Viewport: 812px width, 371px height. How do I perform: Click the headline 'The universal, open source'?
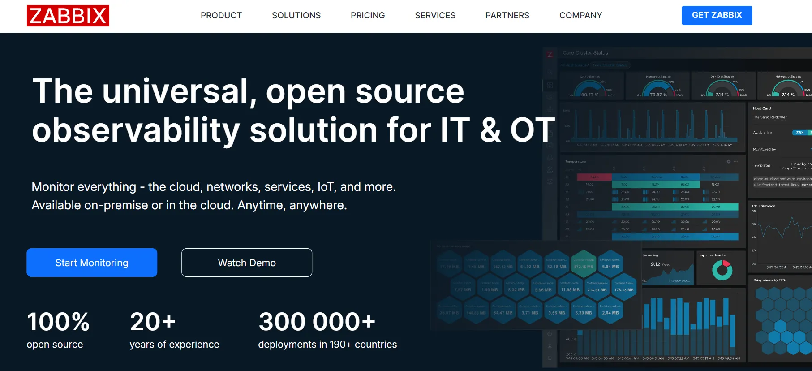248,92
